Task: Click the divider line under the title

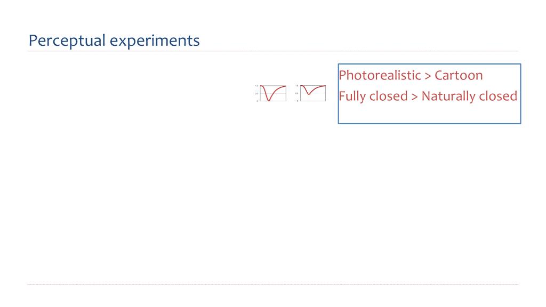Action: coord(272,51)
